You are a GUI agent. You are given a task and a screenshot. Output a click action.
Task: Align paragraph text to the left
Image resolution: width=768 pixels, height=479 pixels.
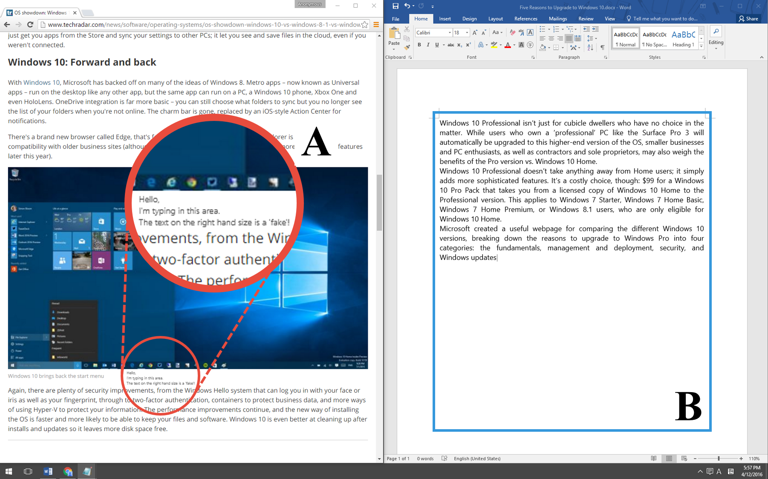542,38
